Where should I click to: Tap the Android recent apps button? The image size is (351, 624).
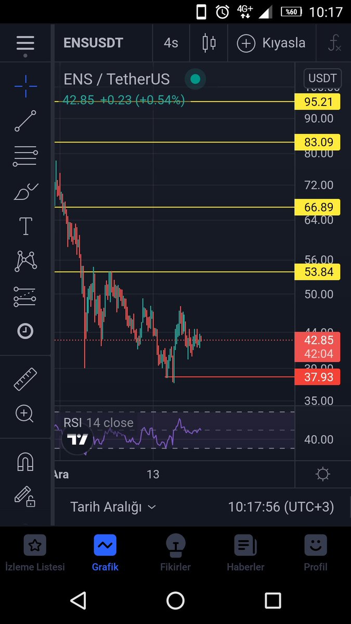click(x=273, y=601)
